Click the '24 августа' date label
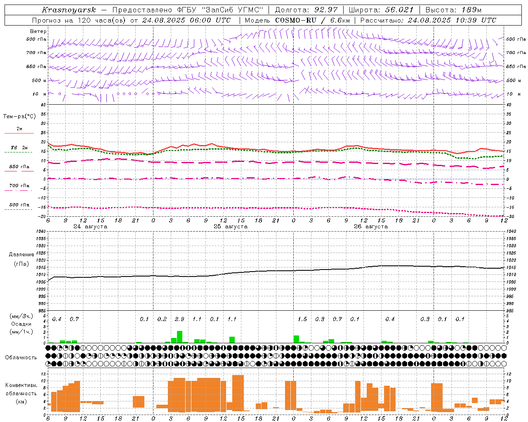Screen dimensions: 528x422 coord(90,227)
